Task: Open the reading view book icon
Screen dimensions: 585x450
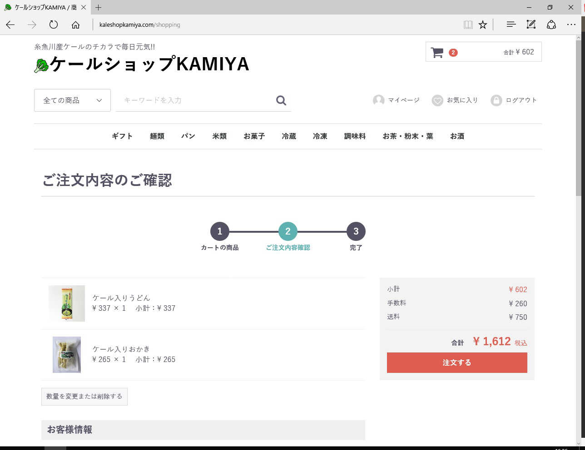Action: pyautogui.click(x=468, y=24)
